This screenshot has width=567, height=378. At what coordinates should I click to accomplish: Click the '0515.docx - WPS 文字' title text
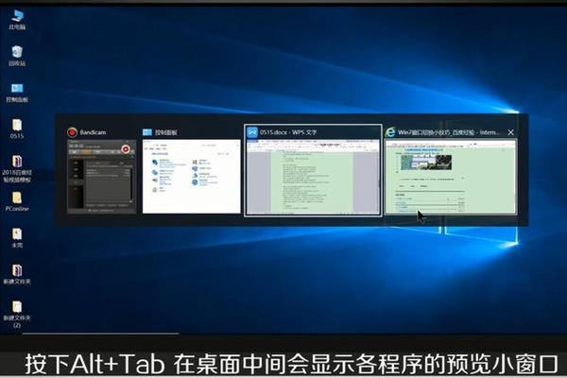tap(293, 133)
